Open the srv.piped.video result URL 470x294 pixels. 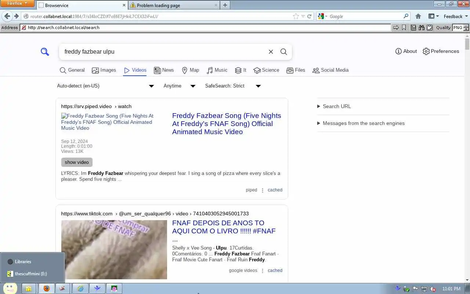(96, 106)
